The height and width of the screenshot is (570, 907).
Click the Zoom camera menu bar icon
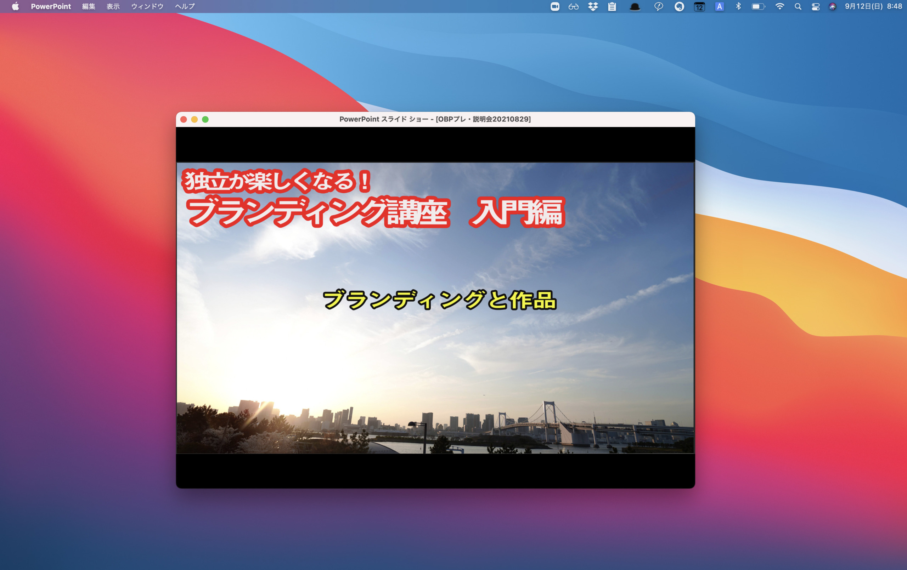[x=555, y=6]
